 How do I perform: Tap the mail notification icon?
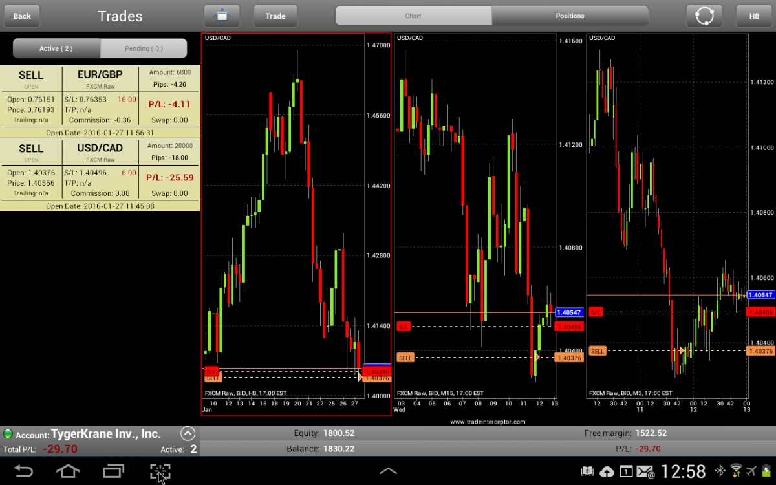tap(645, 471)
